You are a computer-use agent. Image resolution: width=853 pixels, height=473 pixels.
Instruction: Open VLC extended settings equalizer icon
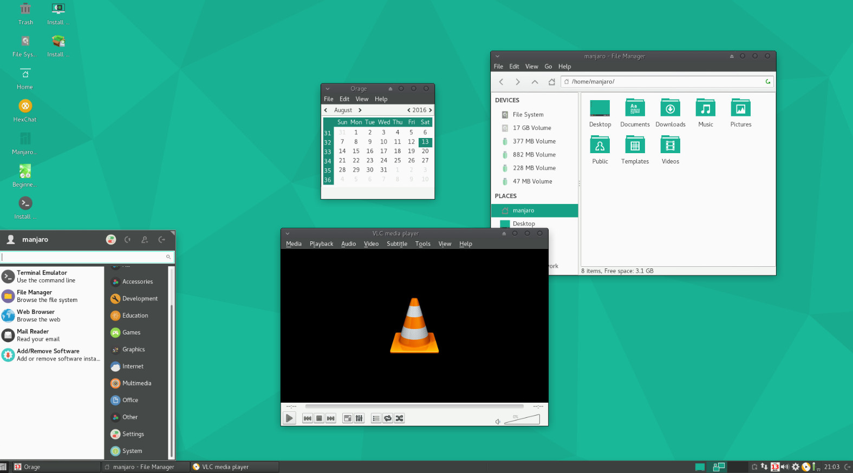[359, 418]
